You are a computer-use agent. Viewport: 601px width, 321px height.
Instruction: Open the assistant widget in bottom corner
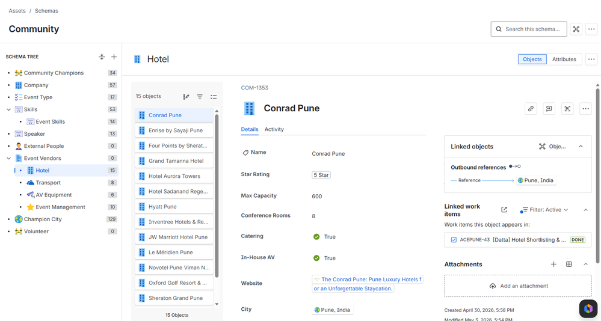pyautogui.click(x=588, y=308)
